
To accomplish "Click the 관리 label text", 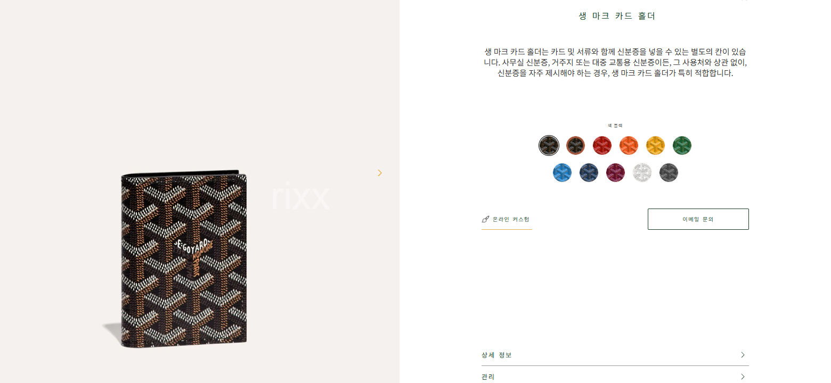I will (488, 377).
